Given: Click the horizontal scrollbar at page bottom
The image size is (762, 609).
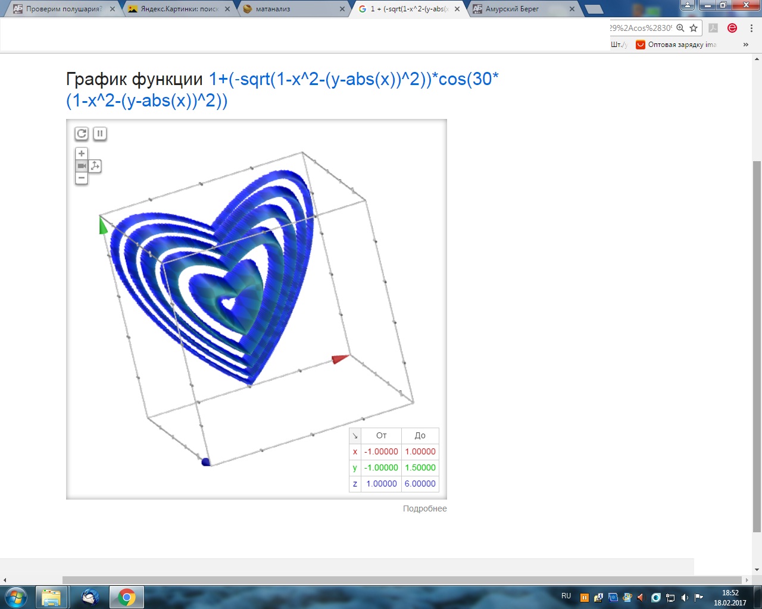Looking at the screenshot, I should coord(402,580).
